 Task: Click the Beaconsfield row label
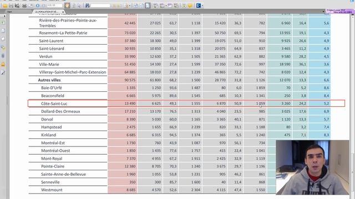click(x=53, y=96)
